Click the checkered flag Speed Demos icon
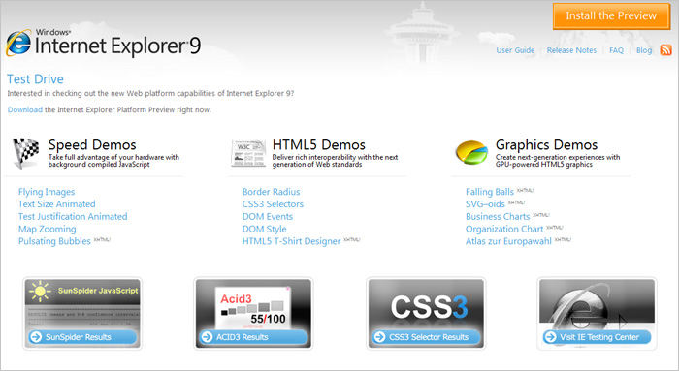 click(x=26, y=153)
